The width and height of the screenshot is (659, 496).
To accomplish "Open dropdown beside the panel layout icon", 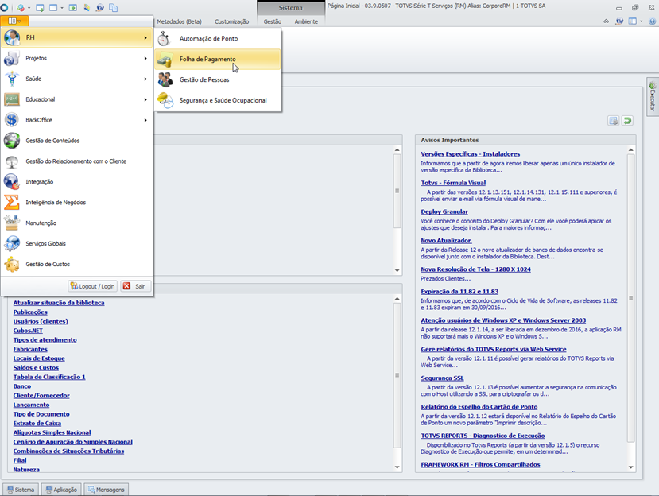I will coord(641,21).
